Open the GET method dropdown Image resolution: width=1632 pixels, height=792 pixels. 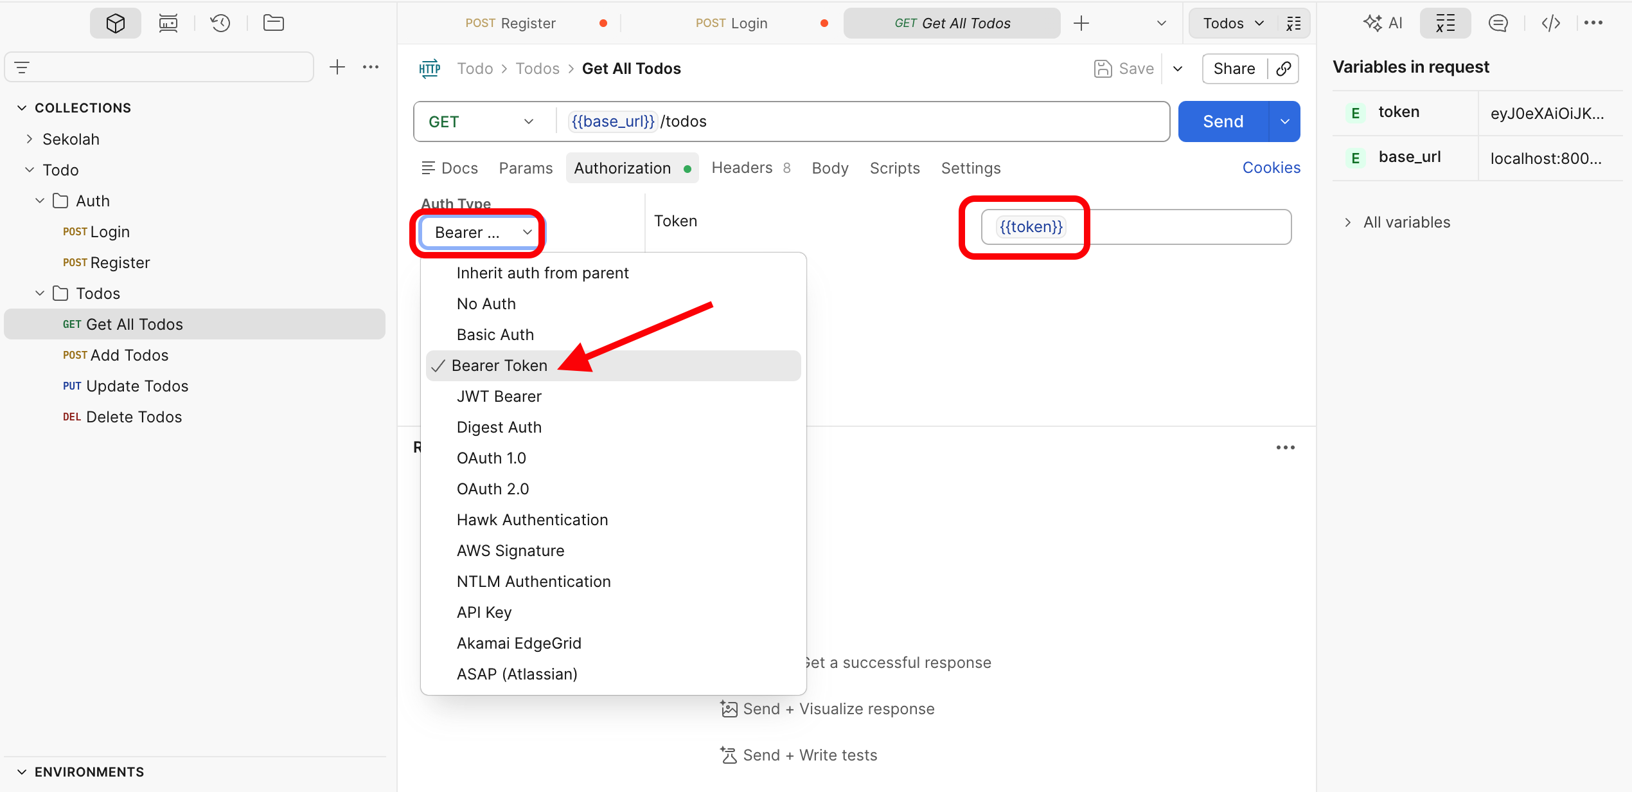click(482, 122)
